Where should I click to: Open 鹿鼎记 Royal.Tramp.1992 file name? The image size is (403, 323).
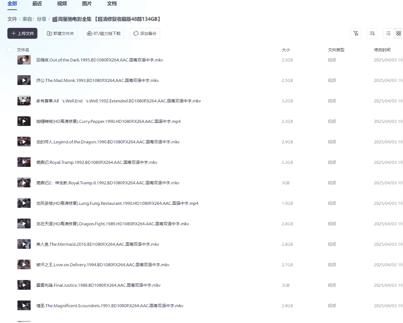(x=97, y=163)
